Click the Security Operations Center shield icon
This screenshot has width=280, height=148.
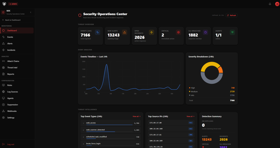80,15
